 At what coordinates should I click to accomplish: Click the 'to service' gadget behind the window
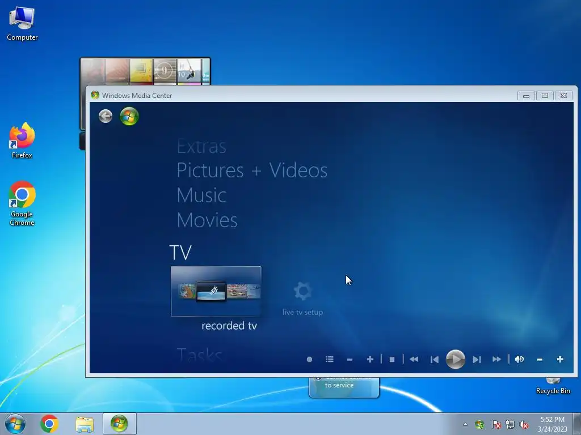344,387
